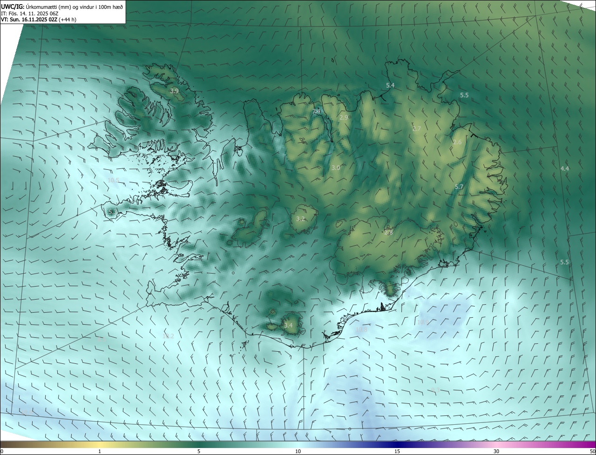Click the 3.9 value over the Westfjords

tap(174, 91)
